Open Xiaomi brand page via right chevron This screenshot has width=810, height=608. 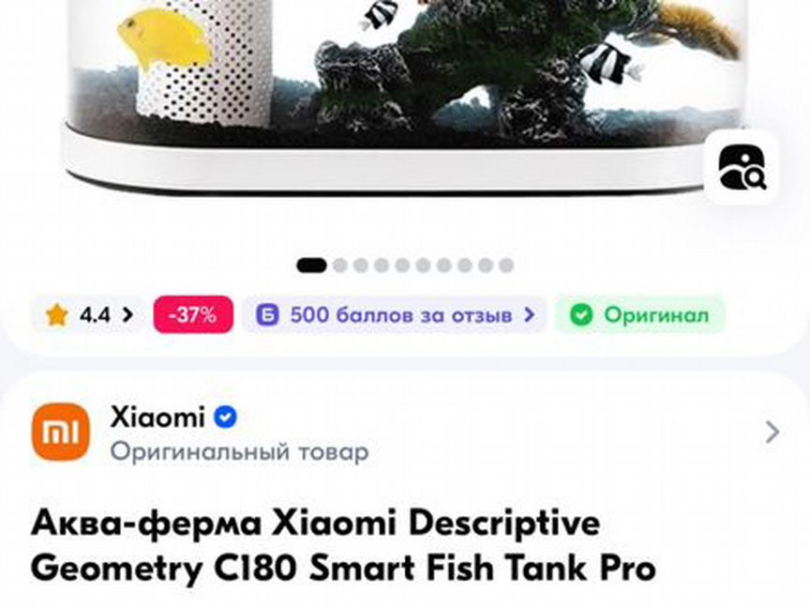772,432
